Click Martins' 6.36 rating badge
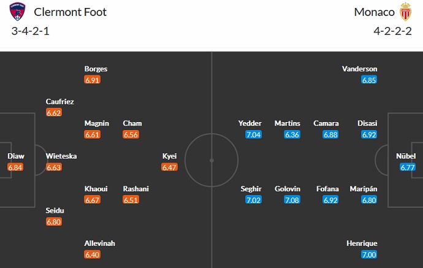423x268 pixels. tap(292, 134)
